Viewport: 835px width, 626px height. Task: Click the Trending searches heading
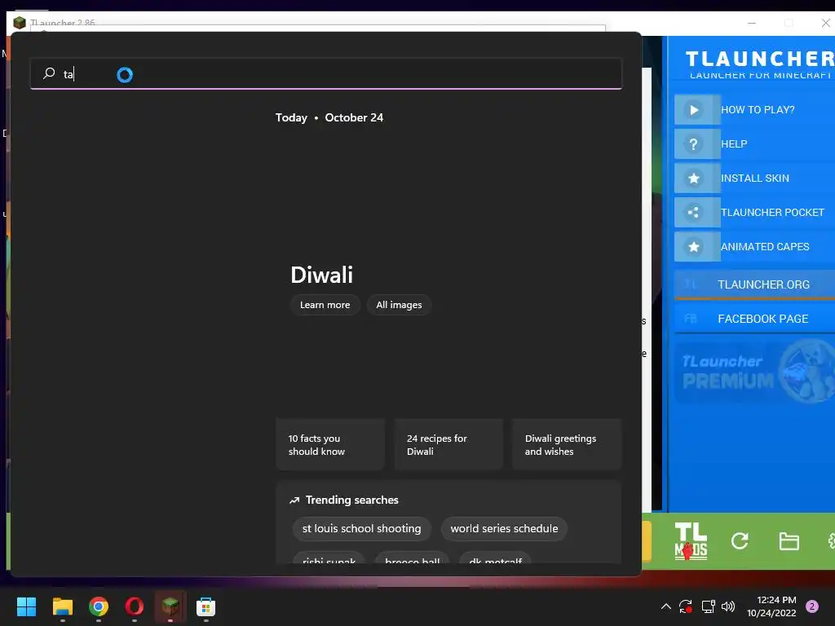click(351, 500)
